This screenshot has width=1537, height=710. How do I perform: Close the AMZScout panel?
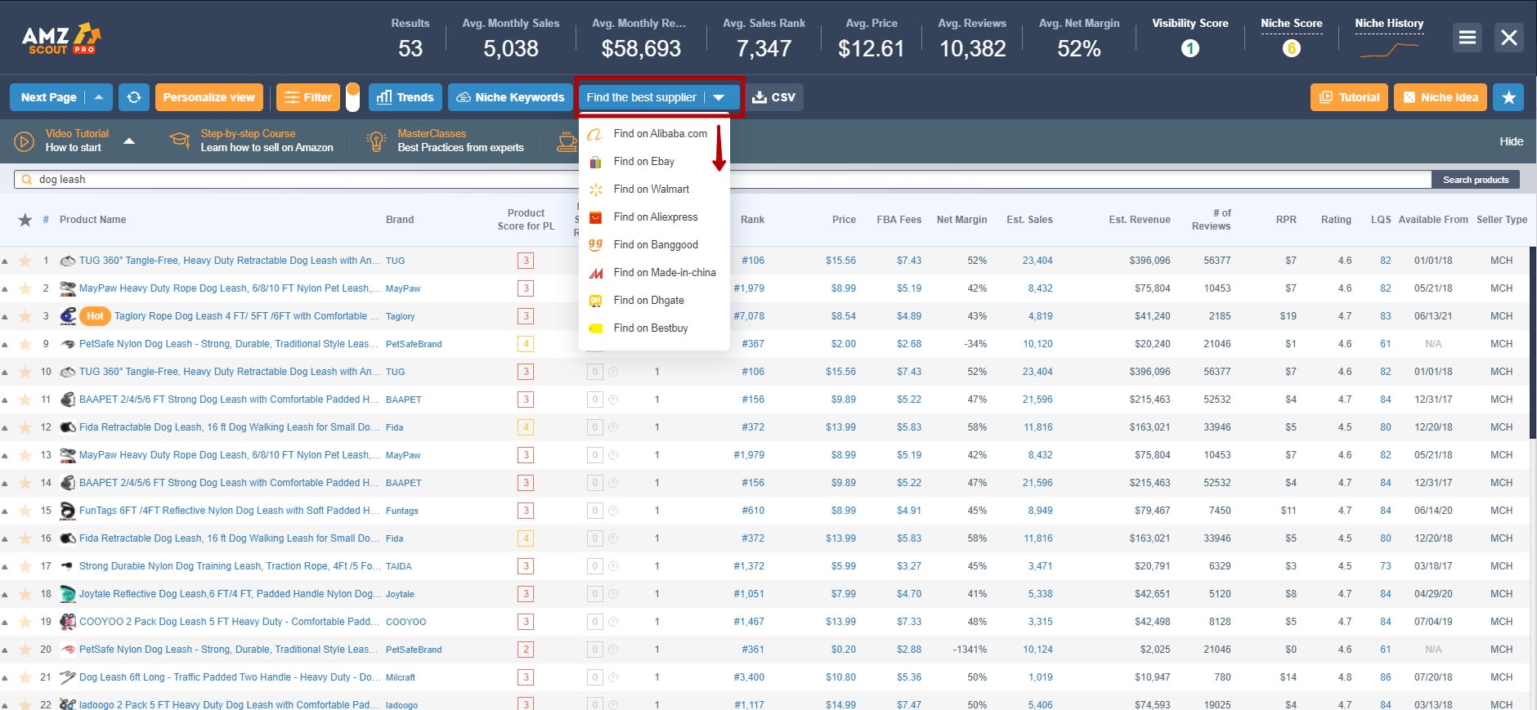(1508, 38)
